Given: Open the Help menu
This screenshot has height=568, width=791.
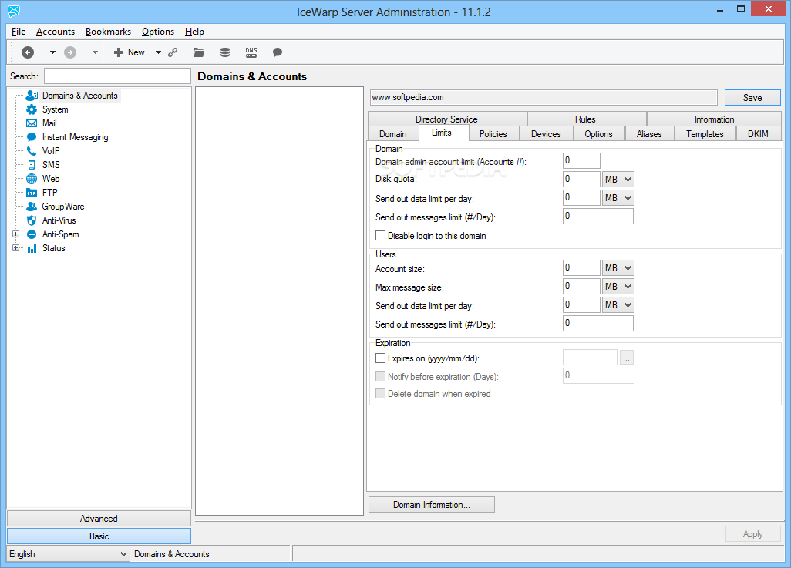Looking at the screenshot, I should (x=194, y=32).
